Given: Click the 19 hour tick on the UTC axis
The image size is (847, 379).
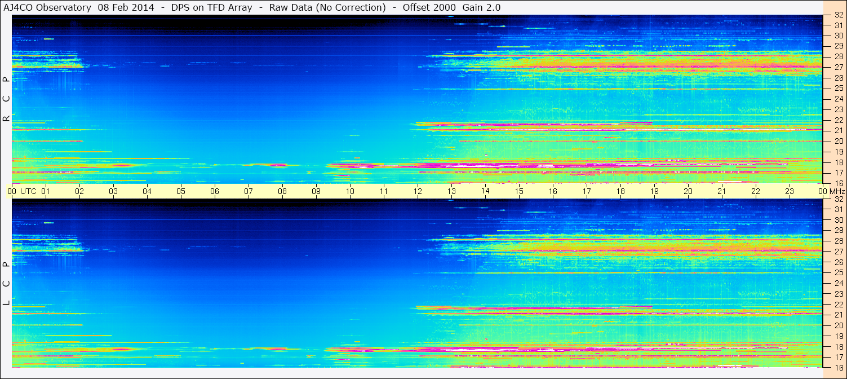Looking at the screenshot, I should point(654,191).
